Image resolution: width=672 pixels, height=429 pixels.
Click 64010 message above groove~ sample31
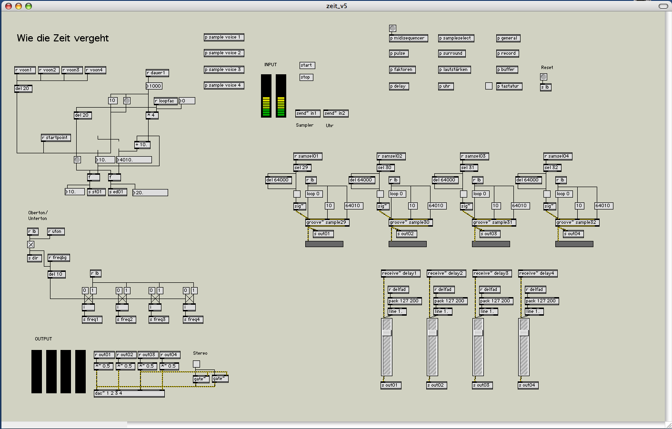(x=520, y=206)
